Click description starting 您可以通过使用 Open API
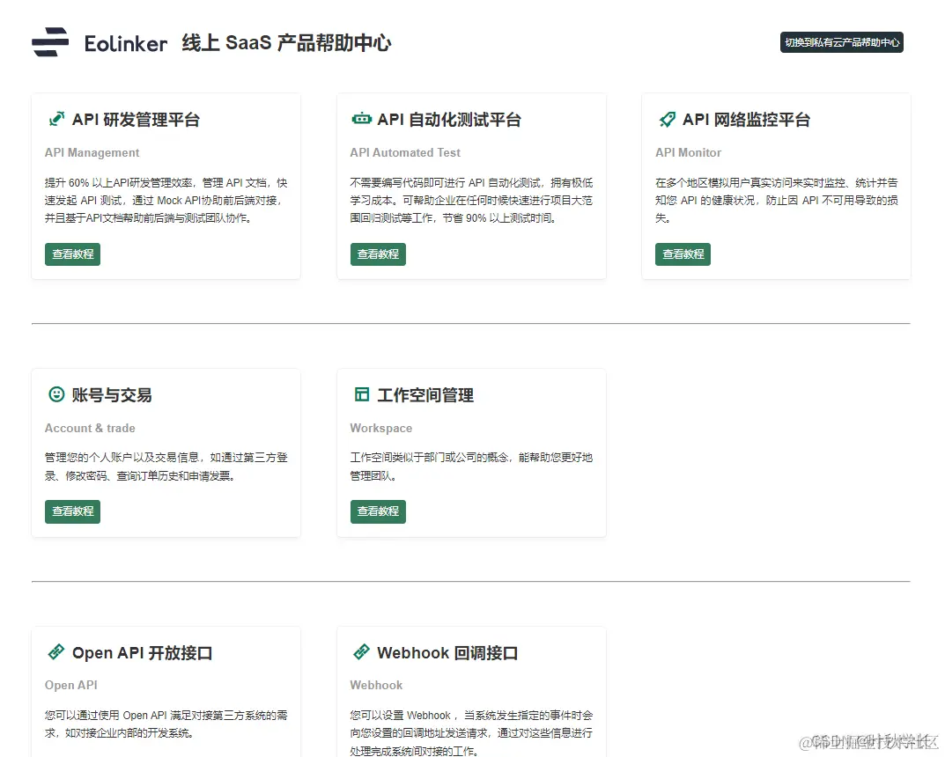This screenshot has width=945, height=757. click(x=166, y=724)
